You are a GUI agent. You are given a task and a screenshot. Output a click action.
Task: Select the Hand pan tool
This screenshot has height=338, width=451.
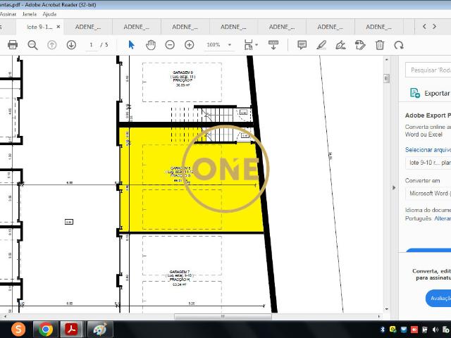[150, 44]
